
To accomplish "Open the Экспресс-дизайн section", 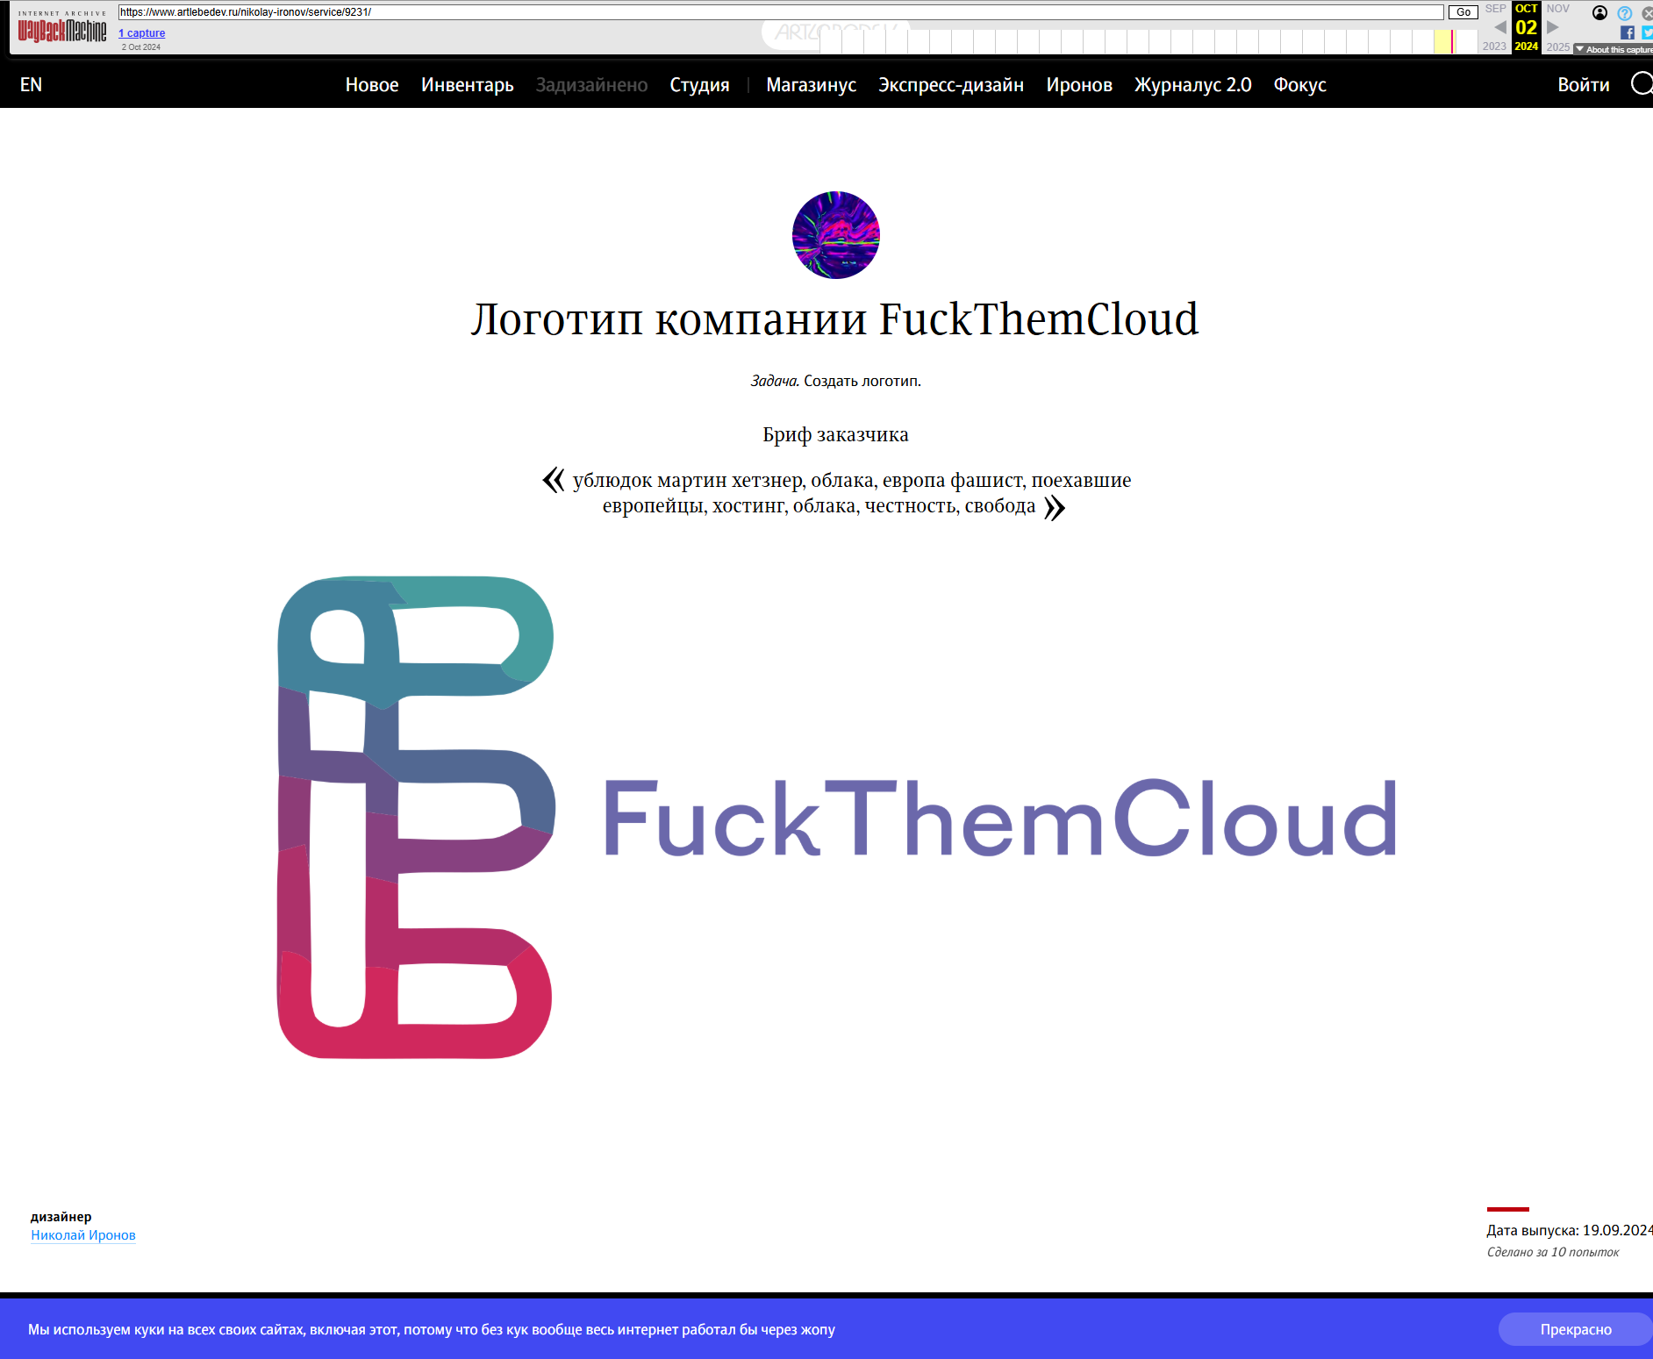I will 951,85.
